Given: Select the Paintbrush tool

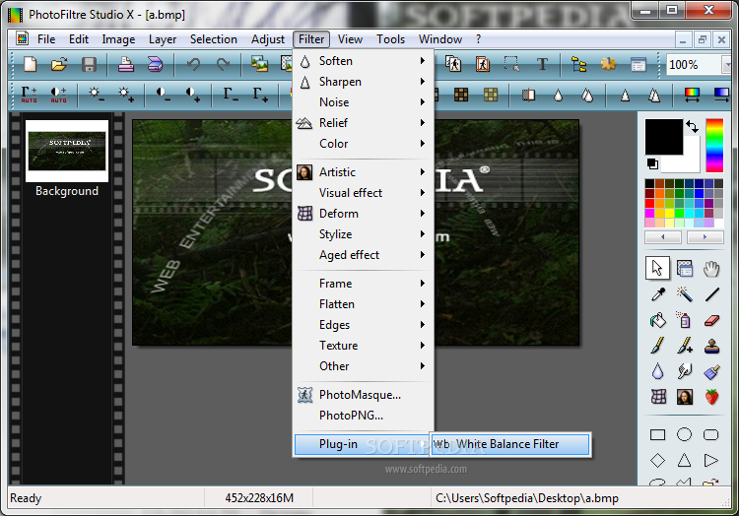Looking at the screenshot, I should (x=657, y=346).
